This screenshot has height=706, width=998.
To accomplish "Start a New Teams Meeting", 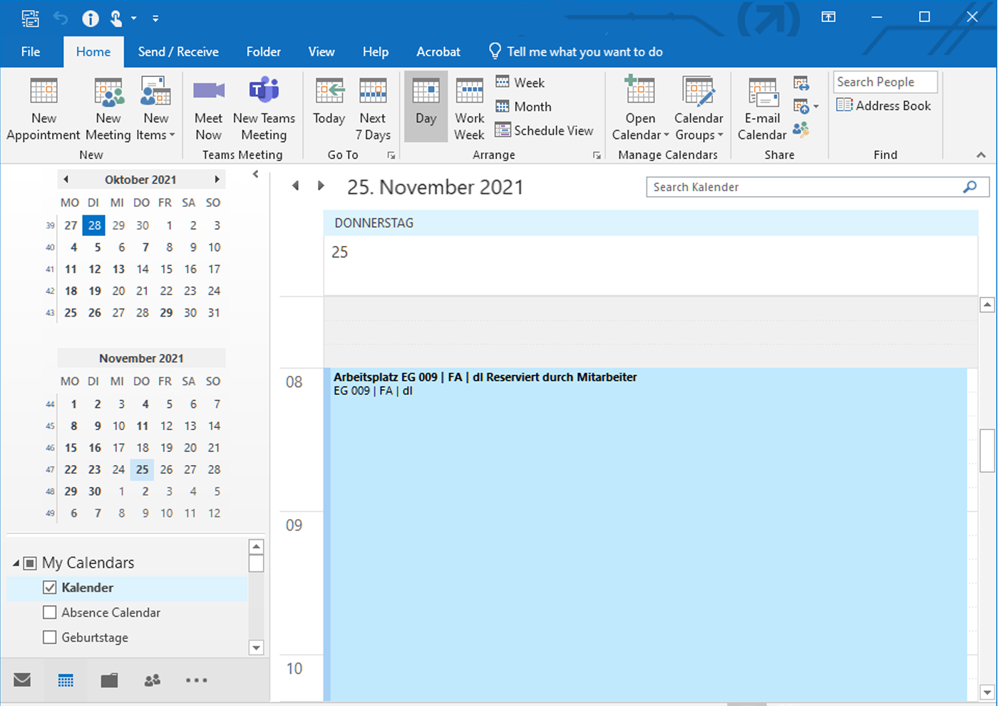I will (x=264, y=108).
